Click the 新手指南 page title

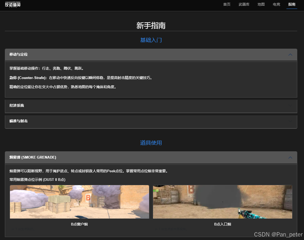coord(151,26)
